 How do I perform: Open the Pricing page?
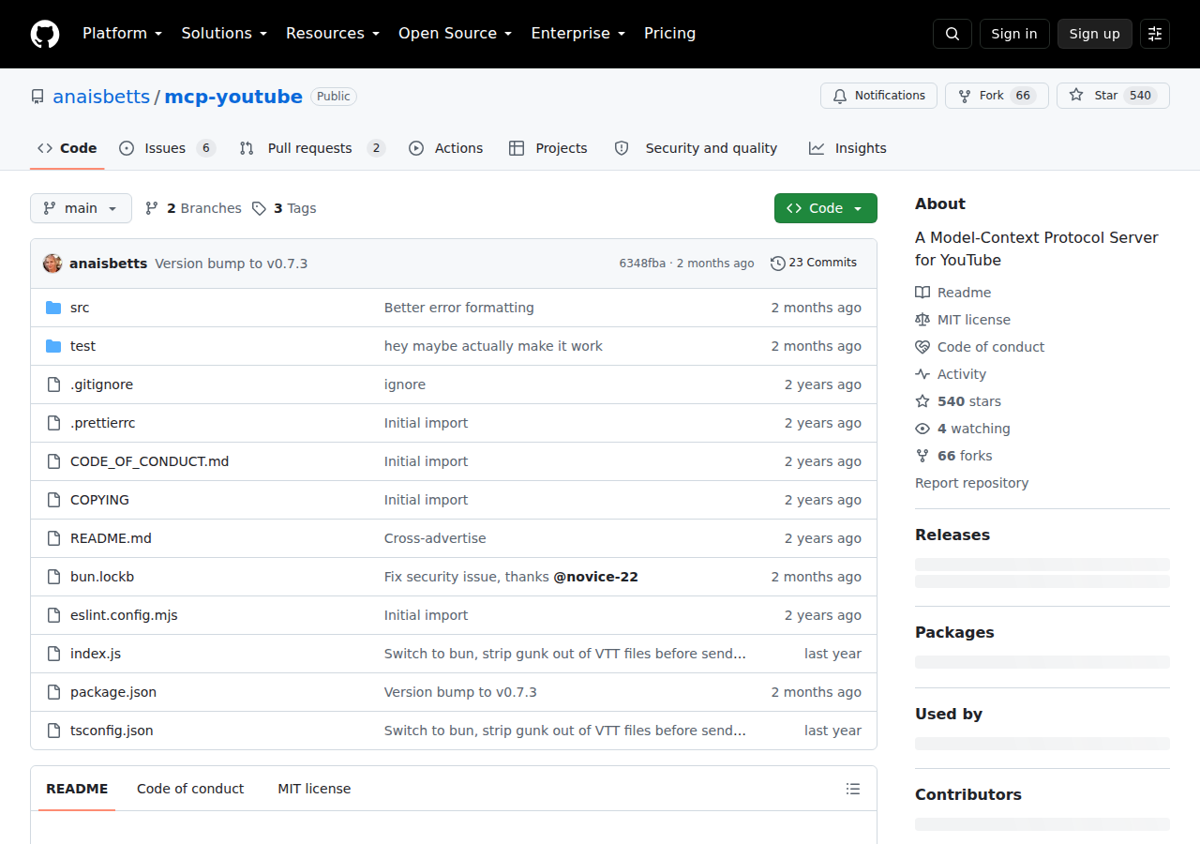(669, 34)
